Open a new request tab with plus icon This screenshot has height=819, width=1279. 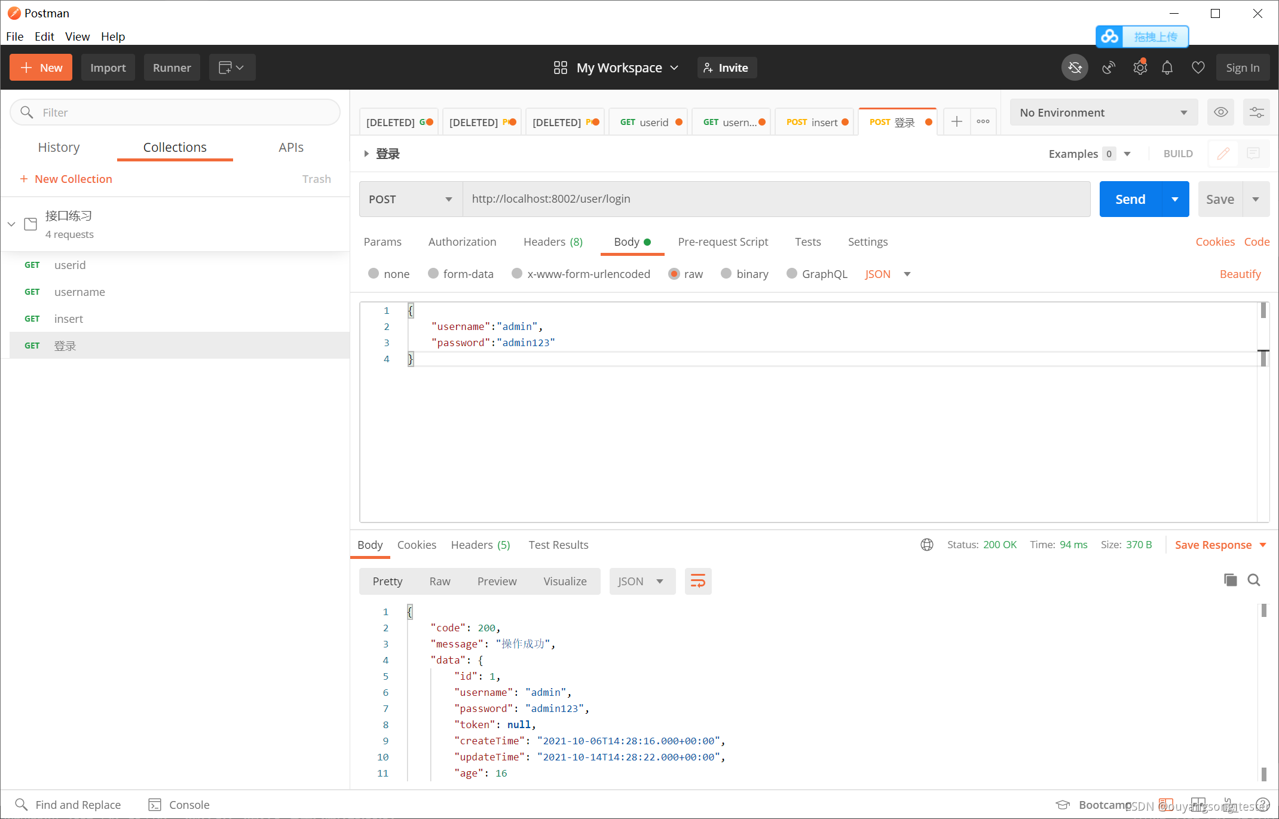(x=956, y=122)
